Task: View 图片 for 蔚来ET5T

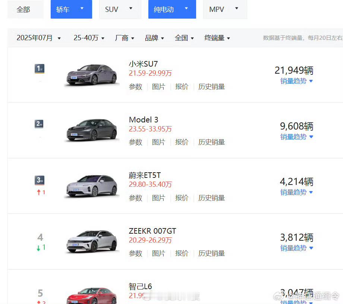Action: coord(158,198)
